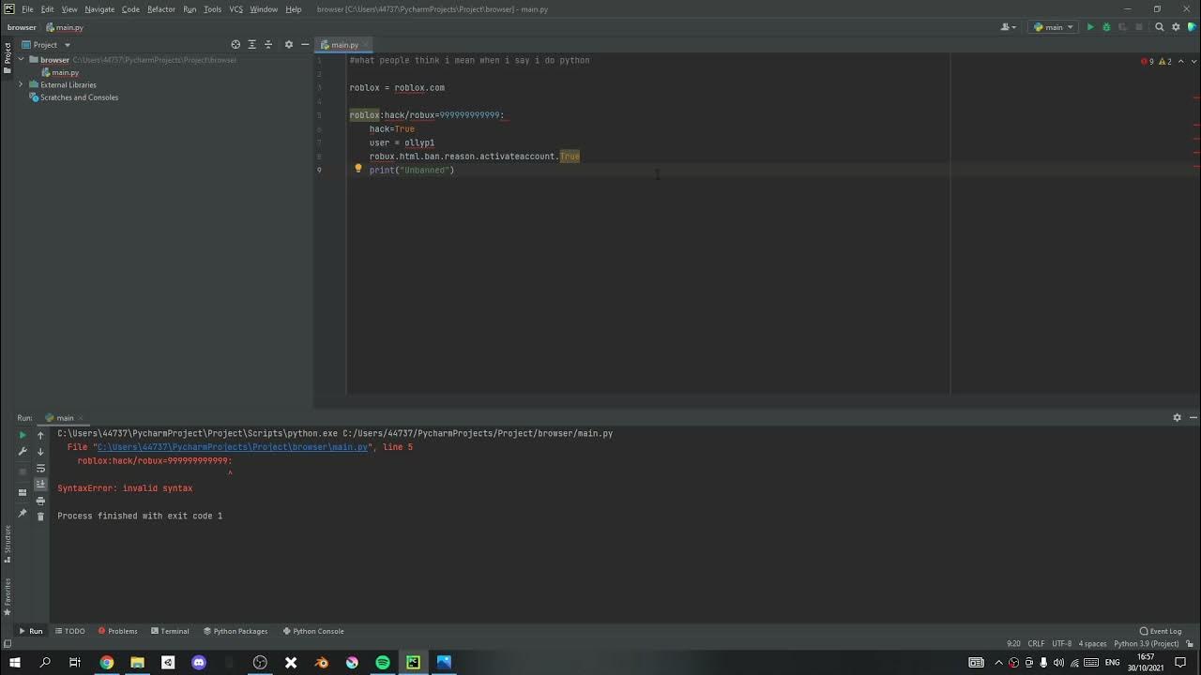Open the File menu
This screenshot has height=675, width=1201.
[x=27, y=9]
